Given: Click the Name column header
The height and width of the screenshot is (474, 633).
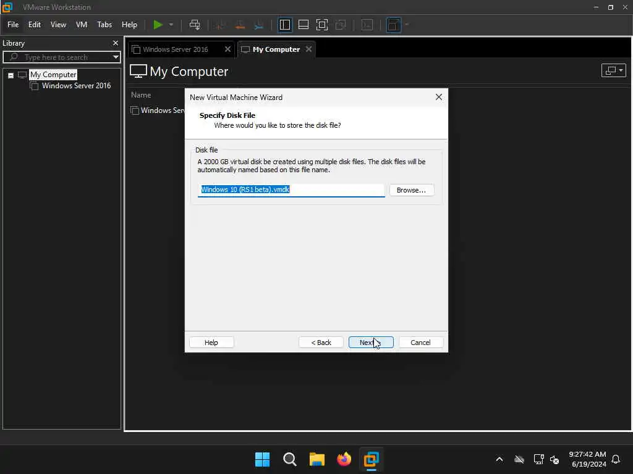Looking at the screenshot, I should (141, 95).
